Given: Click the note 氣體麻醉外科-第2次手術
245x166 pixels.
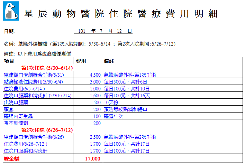Looking at the screenshot, I should (130, 137).
